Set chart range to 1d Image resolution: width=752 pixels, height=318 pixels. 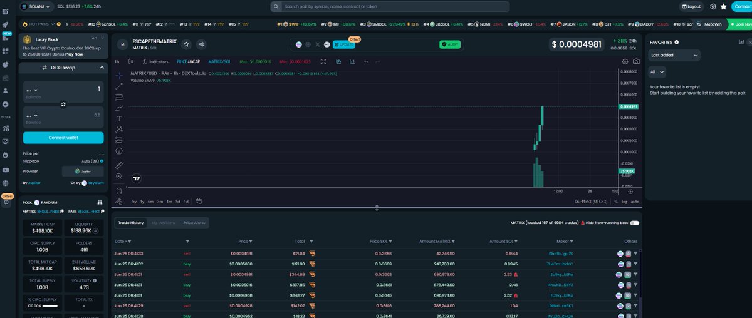pyautogui.click(x=186, y=202)
